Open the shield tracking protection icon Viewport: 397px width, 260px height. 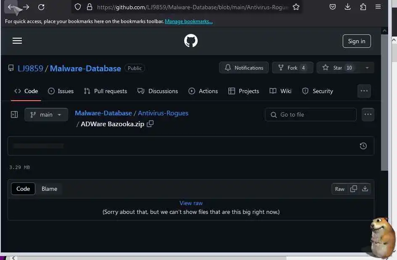[x=78, y=7]
